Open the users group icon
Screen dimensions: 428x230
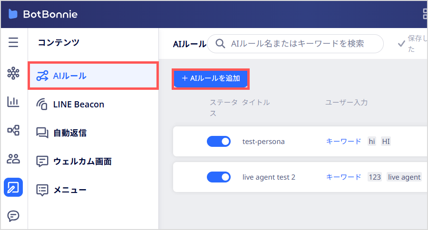pyautogui.click(x=13, y=159)
